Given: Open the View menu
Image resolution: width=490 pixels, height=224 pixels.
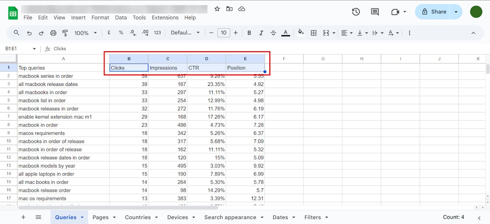Looking at the screenshot, I should tap(59, 18).
